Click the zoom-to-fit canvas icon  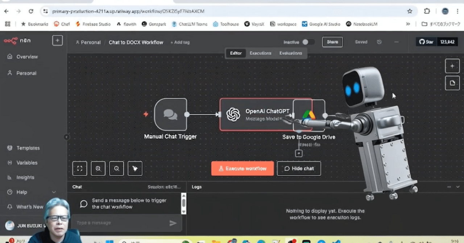point(79,168)
